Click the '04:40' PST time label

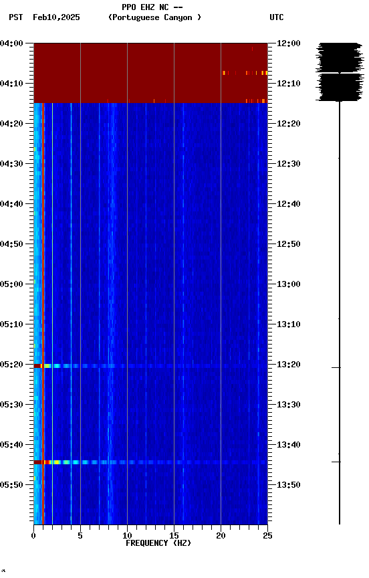click(11, 204)
